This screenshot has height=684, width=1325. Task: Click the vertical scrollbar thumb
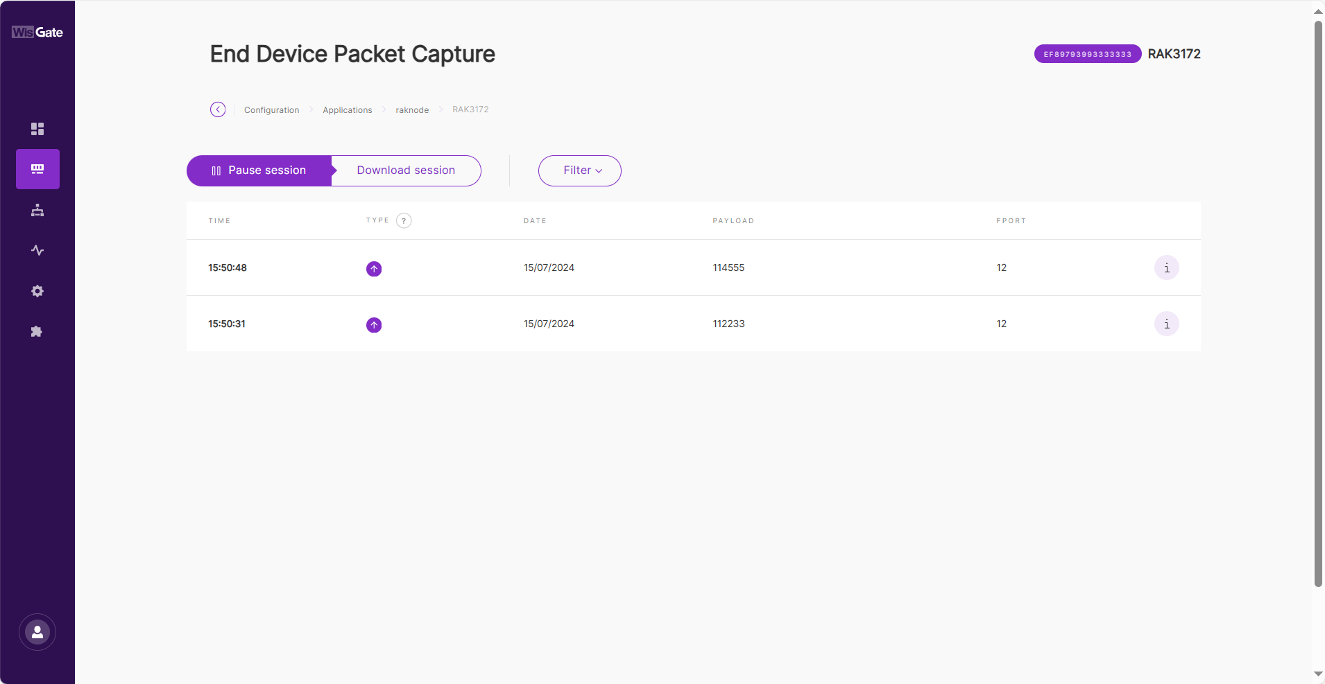pos(1318,304)
